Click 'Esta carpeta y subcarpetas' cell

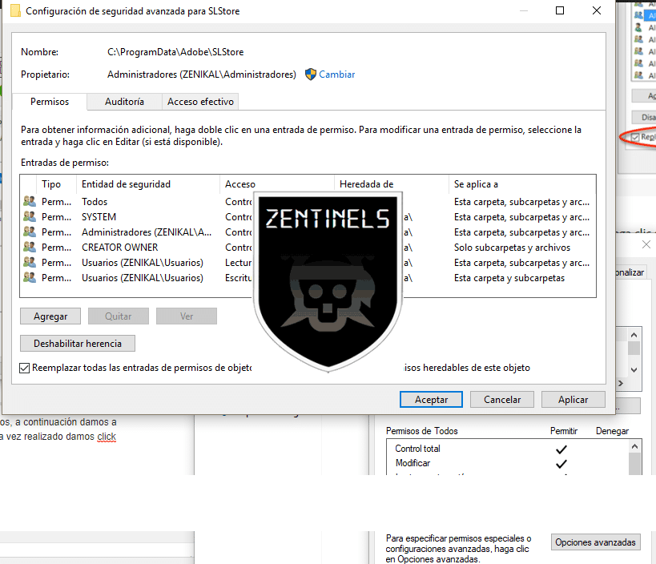[x=509, y=278]
